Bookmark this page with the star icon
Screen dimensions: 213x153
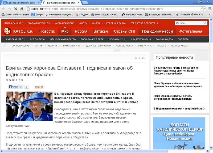(203, 9)
